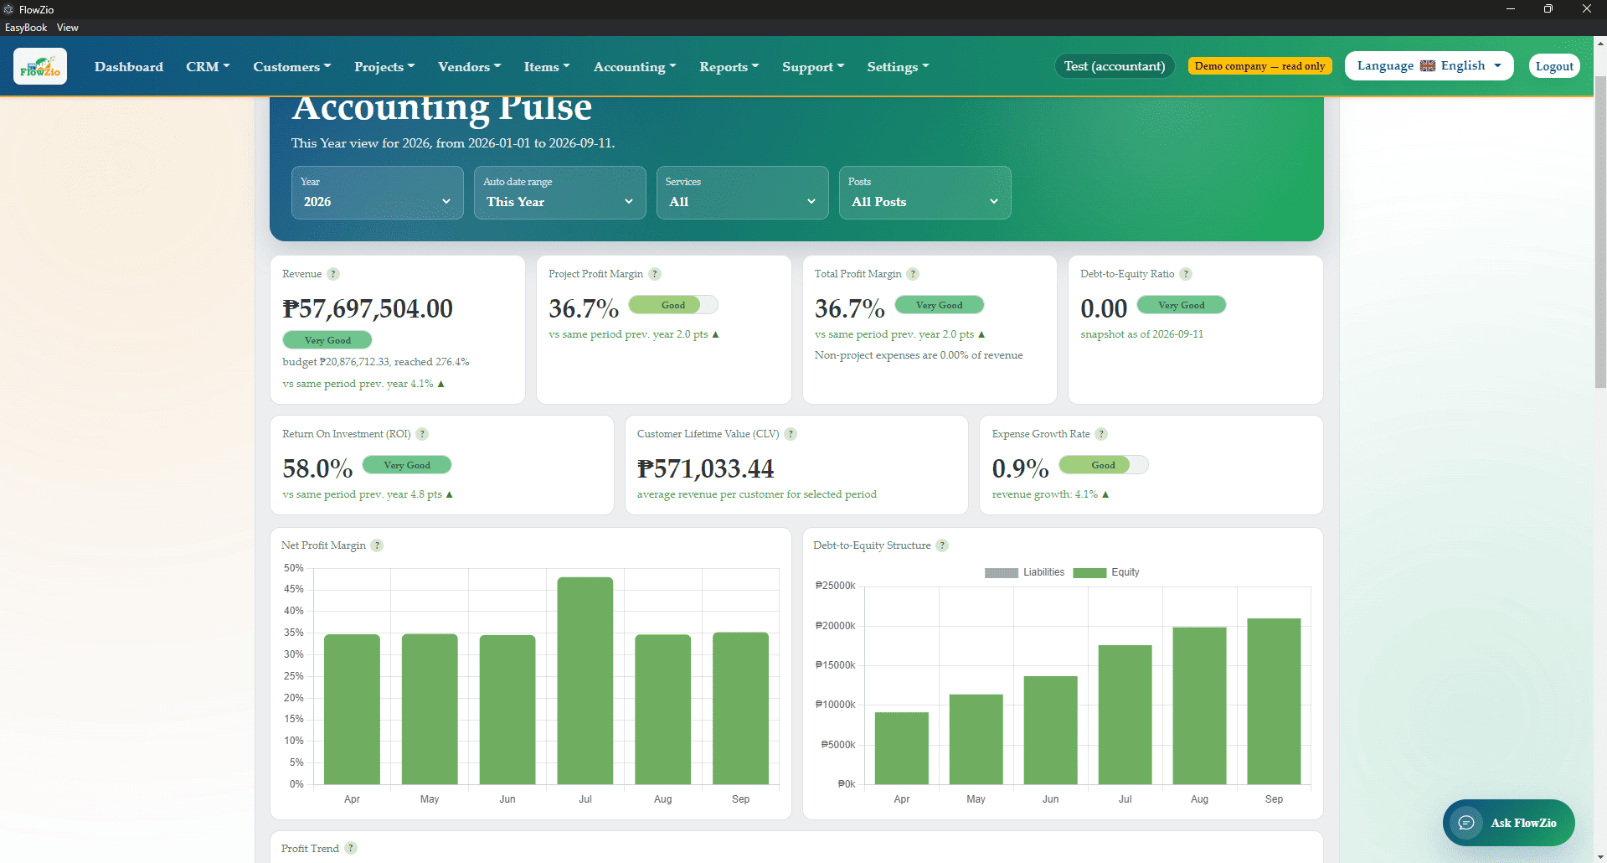
Task: Open the Customers navigation menu
Action: click(292, 66)
